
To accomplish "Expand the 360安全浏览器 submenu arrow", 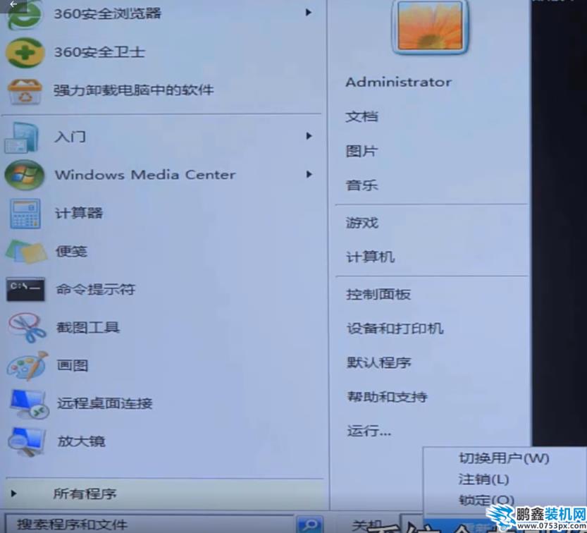I will [x=309, y=13].
